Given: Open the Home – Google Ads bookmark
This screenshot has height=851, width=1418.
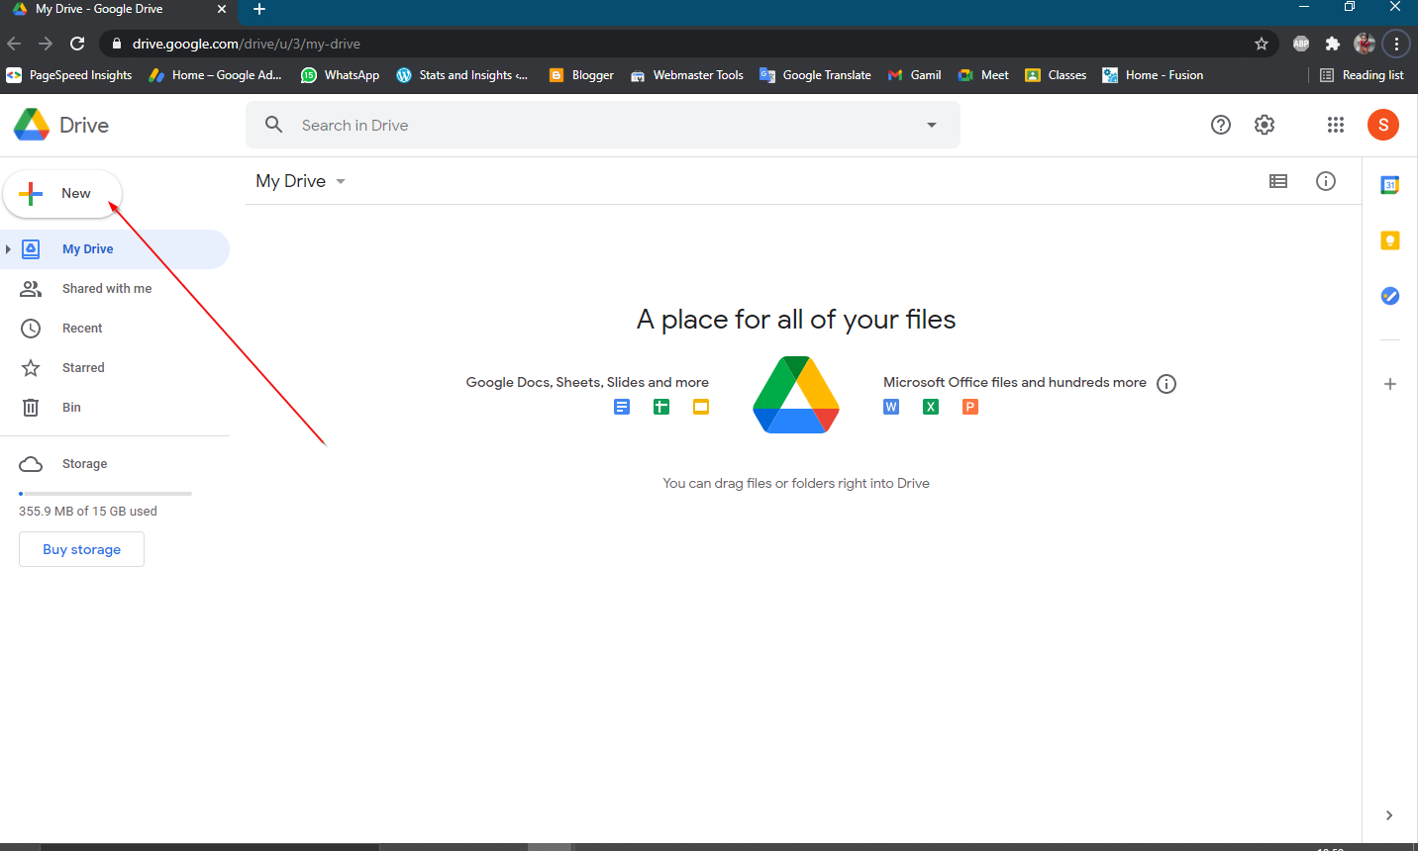Looking at the screenshot, I should (x=215, y=75).
